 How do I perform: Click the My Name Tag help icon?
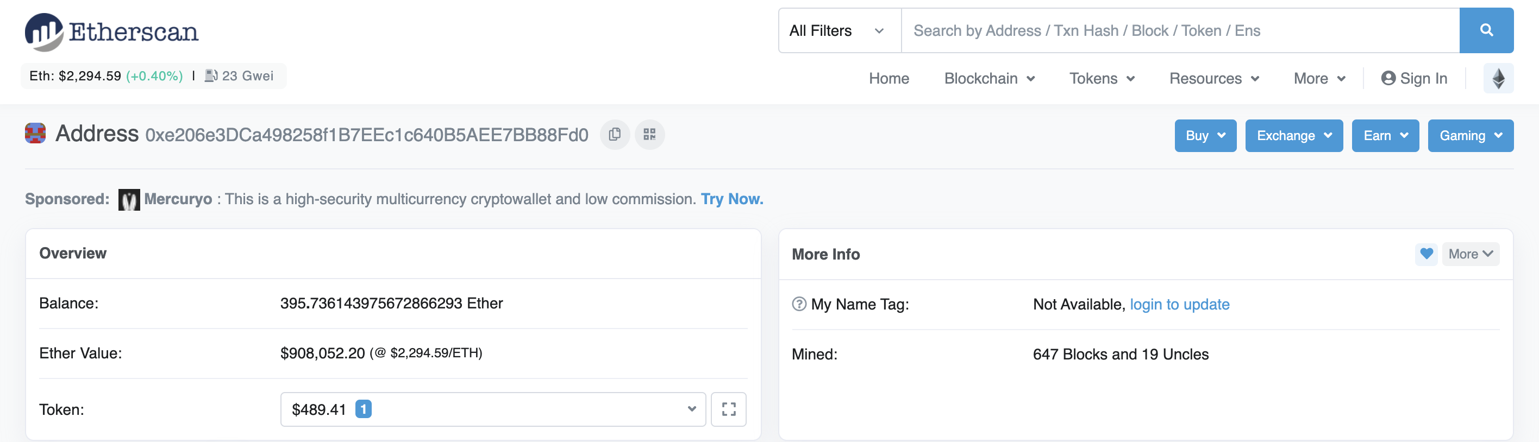(799, 305)
